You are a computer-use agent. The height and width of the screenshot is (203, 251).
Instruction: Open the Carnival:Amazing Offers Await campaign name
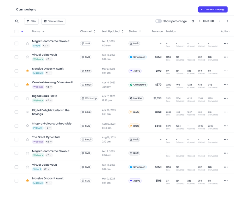[x=52, y=82]
